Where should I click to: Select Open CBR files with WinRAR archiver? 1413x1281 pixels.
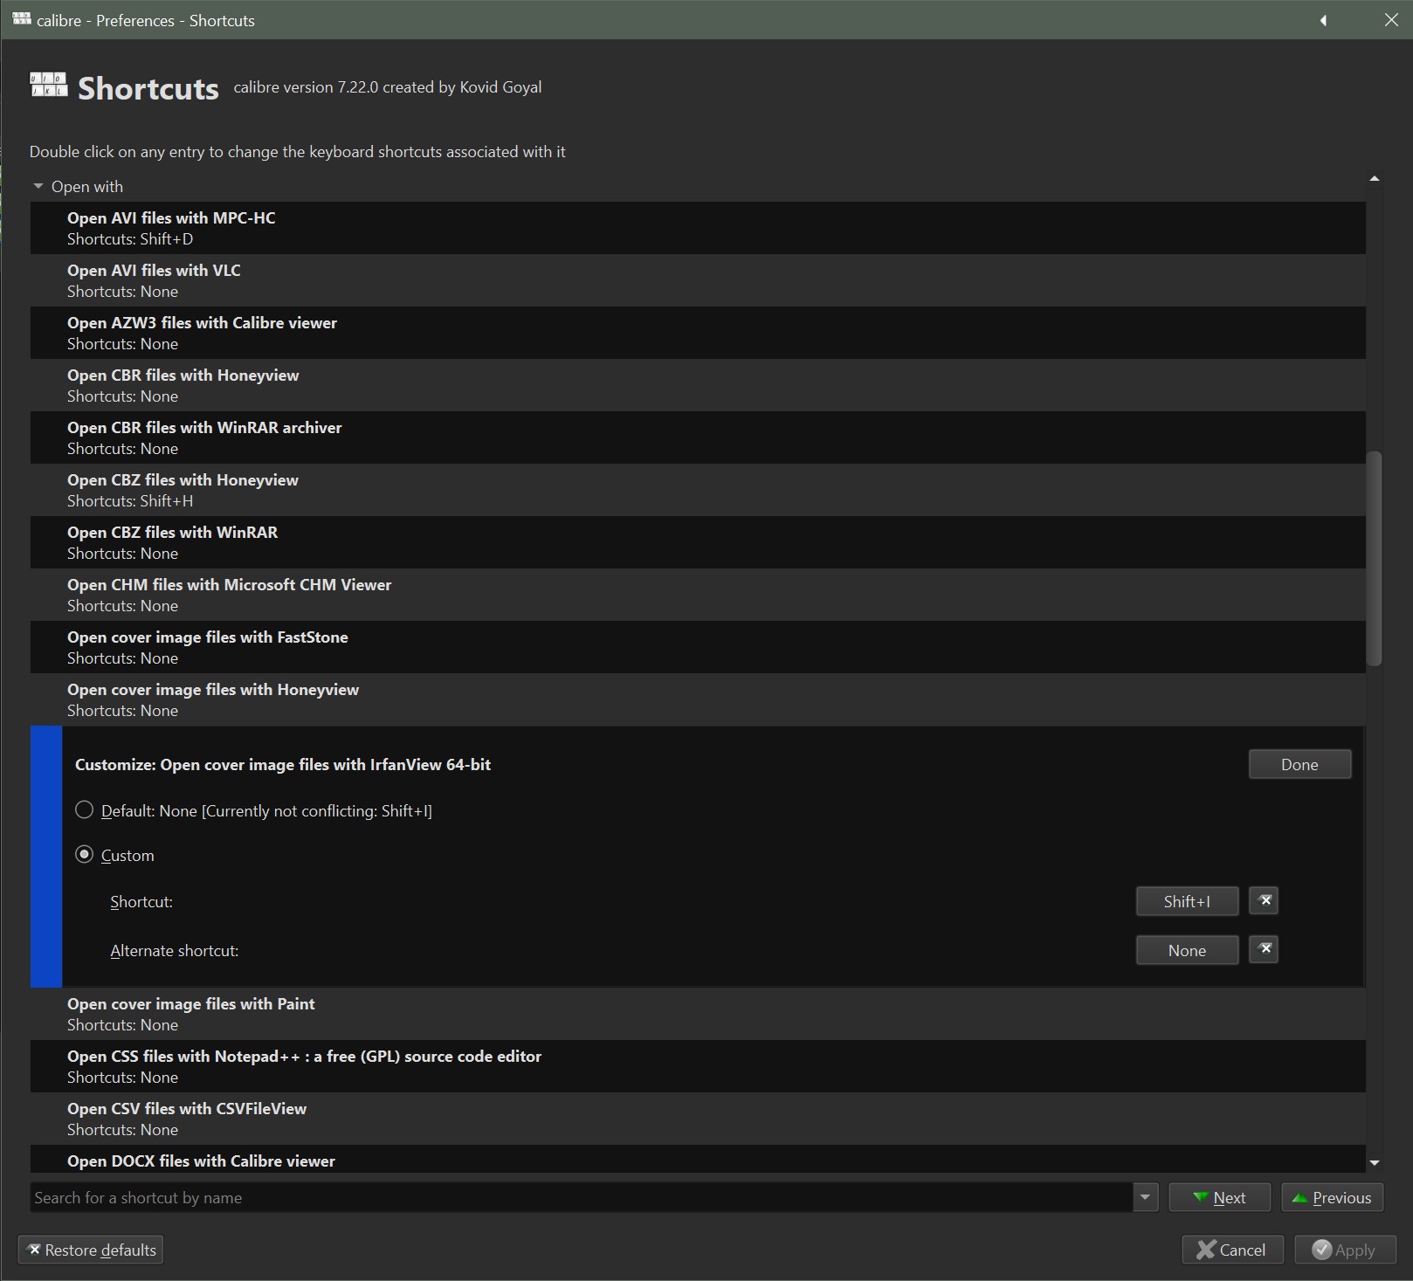(698, 437)
